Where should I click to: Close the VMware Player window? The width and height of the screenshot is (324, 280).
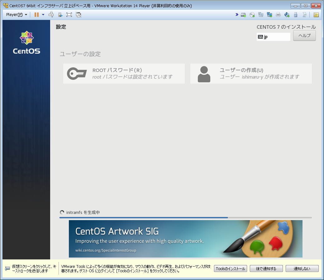click(316, 6)
